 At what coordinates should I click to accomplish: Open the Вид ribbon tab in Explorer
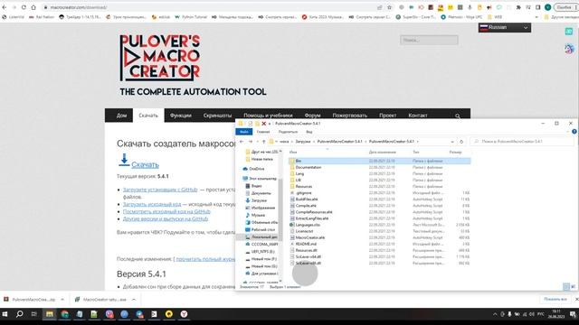[x=309, y=132]
